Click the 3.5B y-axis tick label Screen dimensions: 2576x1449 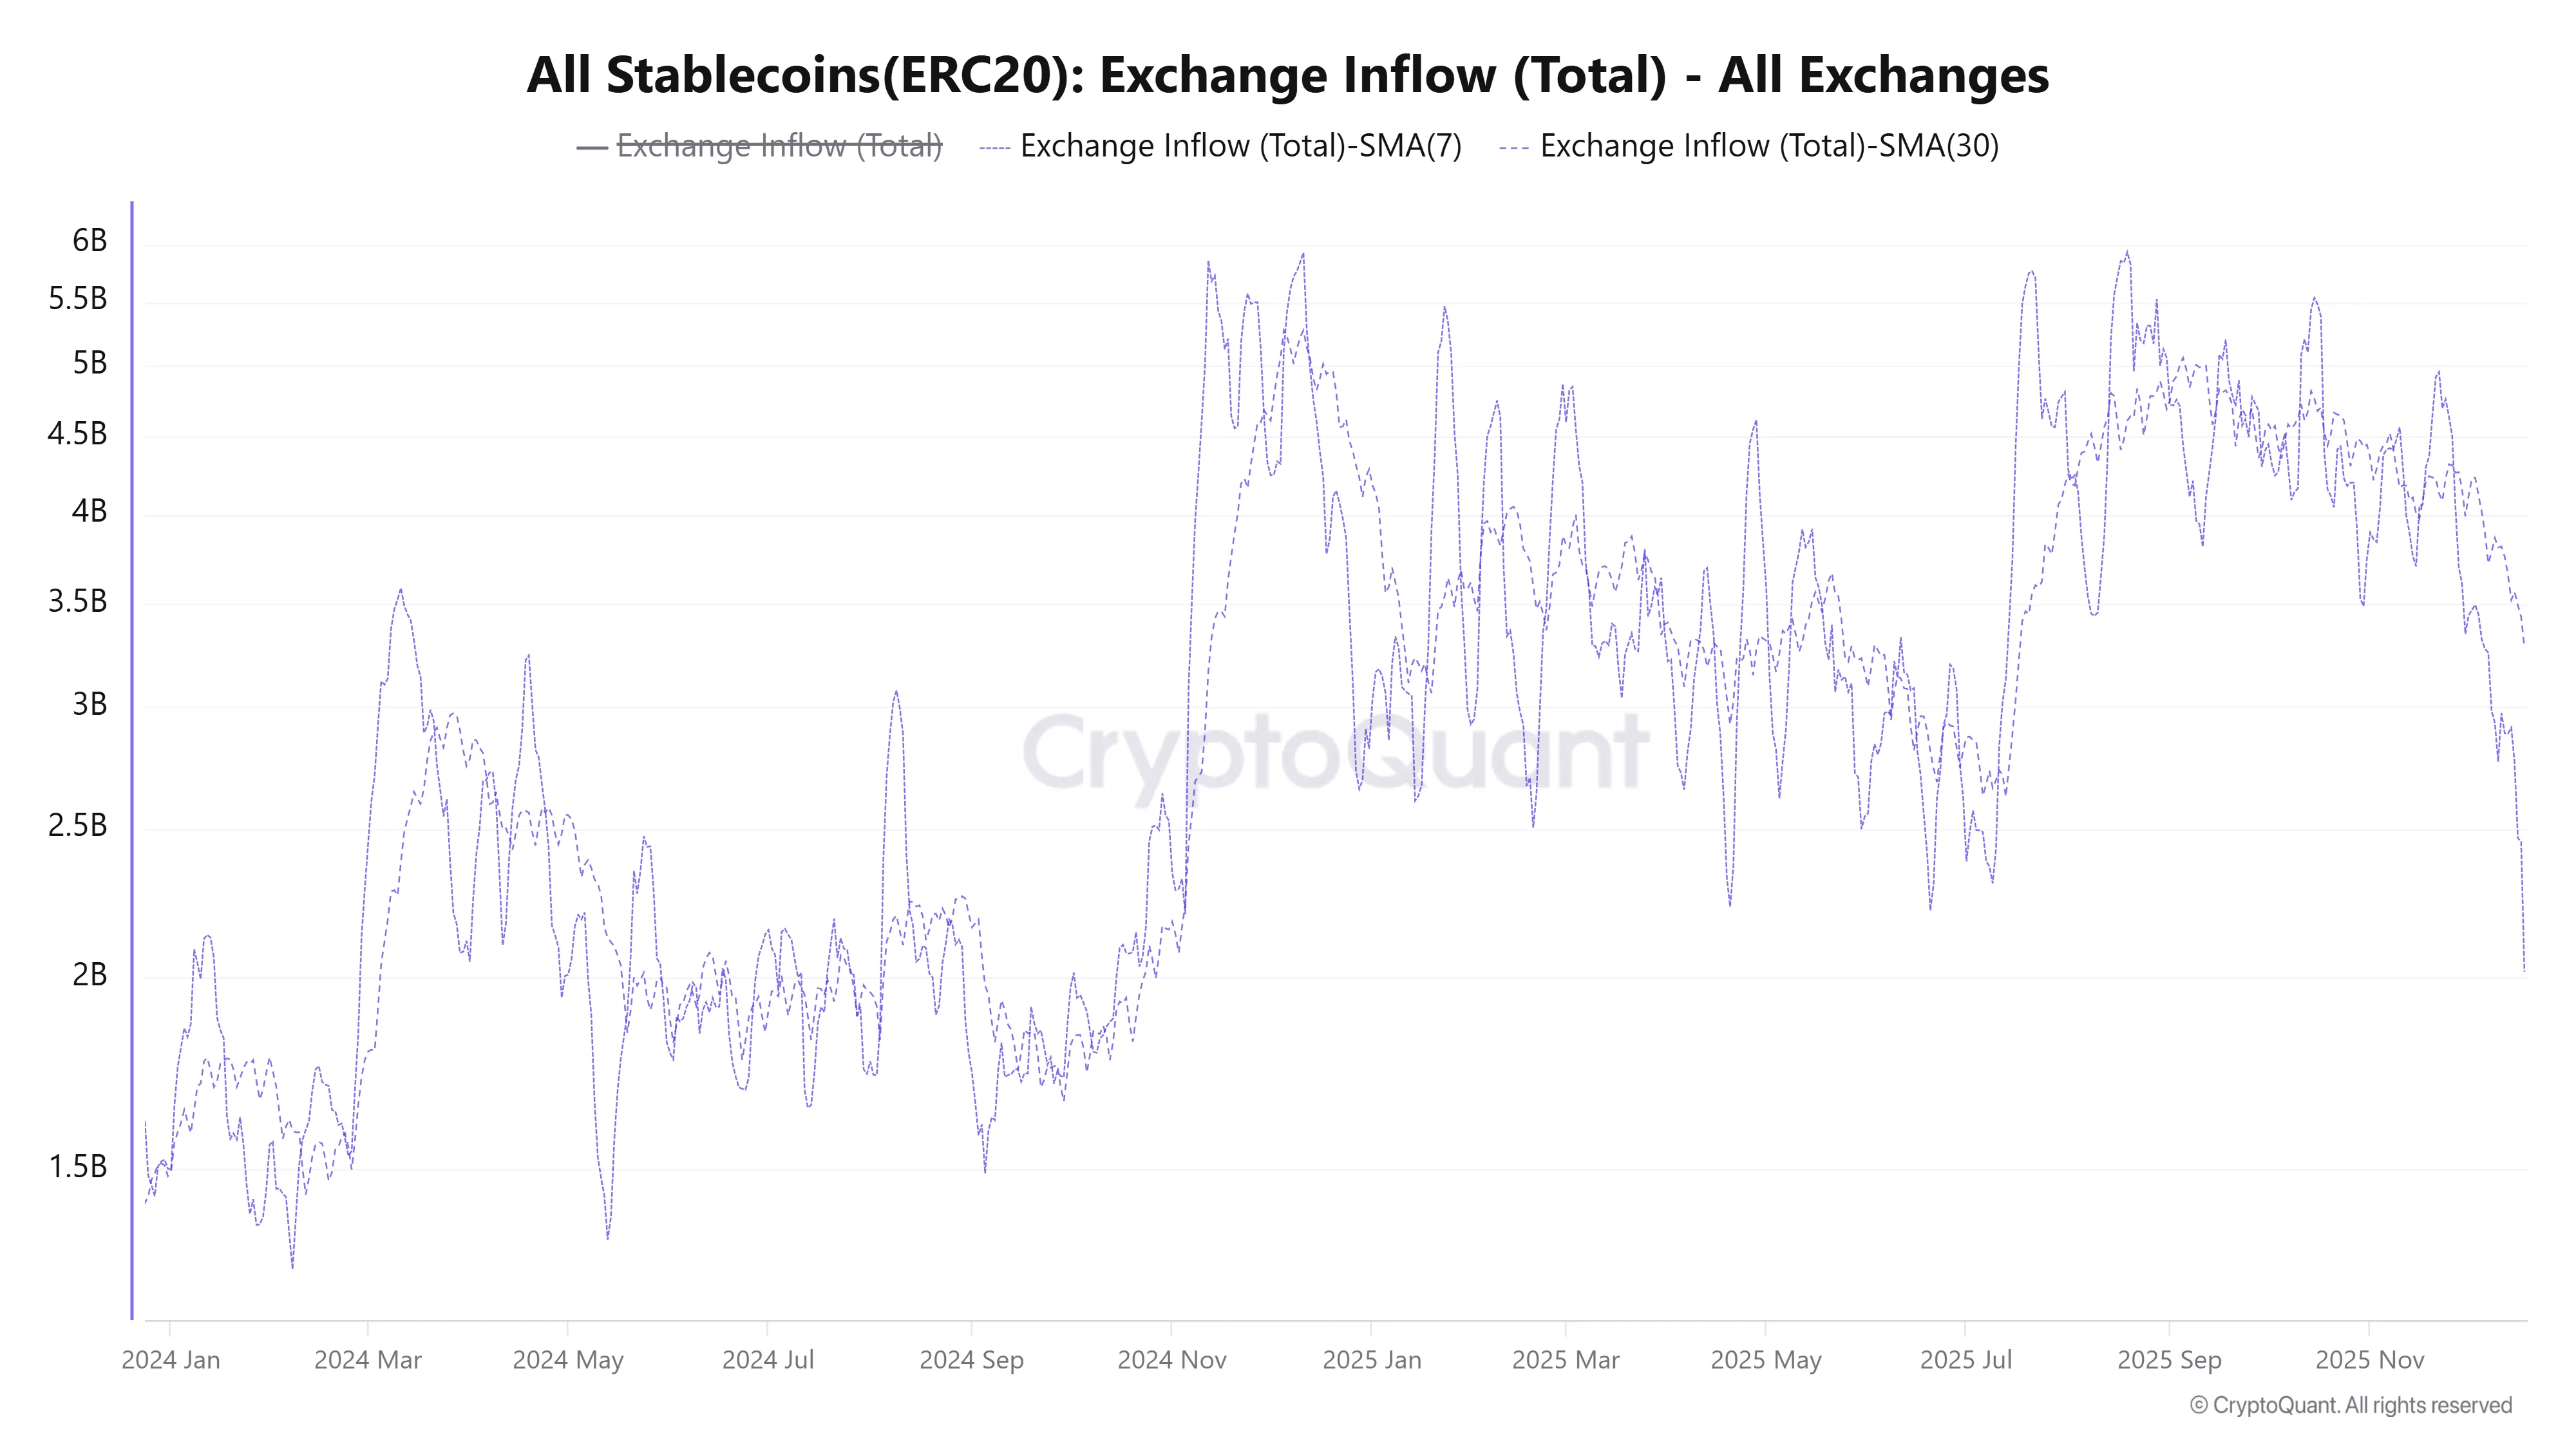pyautogui.click(x=78, y=601)
